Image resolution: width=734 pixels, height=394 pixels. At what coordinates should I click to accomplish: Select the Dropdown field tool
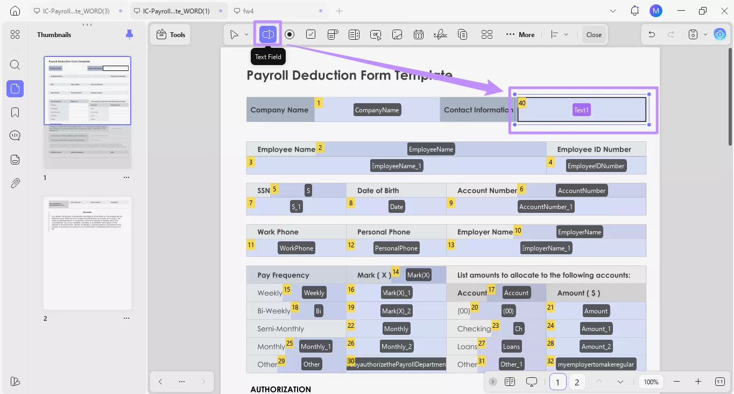click(333, 34)
